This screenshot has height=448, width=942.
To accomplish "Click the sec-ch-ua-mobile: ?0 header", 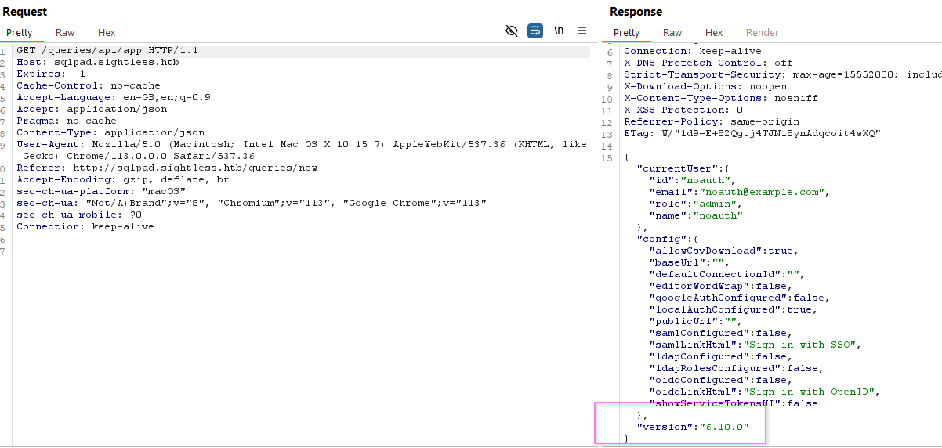I will pos(79,215).
